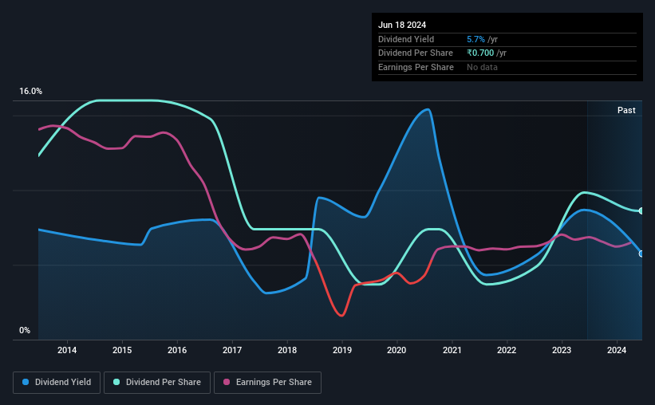This screenshot has height=405, width=655.
Task: Click the Past region label
Action: coord(626,110)
